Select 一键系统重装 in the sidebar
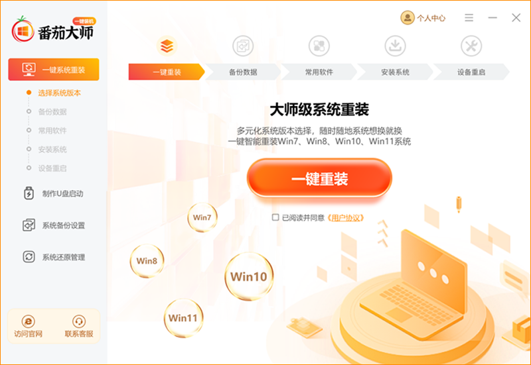The width and height of the screenshot is (531, 365). click(x=54, y=70)
